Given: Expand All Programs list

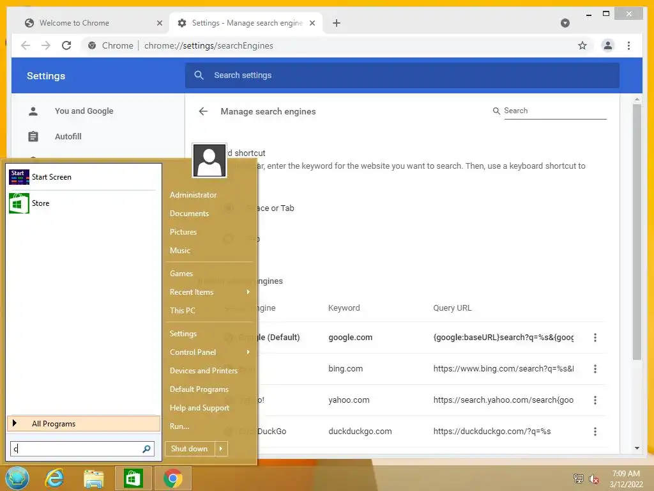Looking at the screenshot, I should click(84, 424).
